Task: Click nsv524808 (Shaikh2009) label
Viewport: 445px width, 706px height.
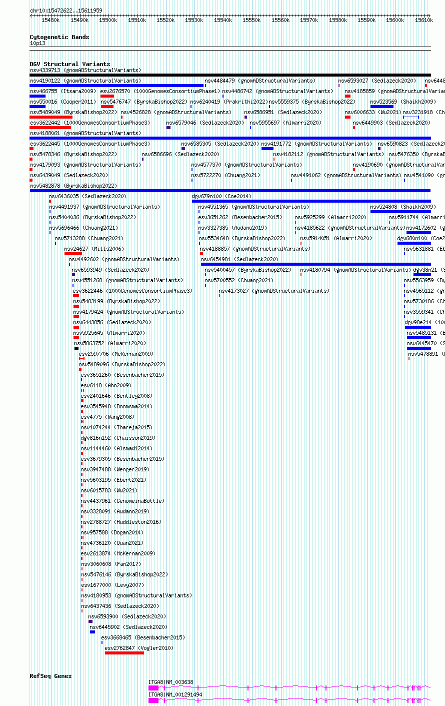Action: pyautogui.click(x=403, y=207)
